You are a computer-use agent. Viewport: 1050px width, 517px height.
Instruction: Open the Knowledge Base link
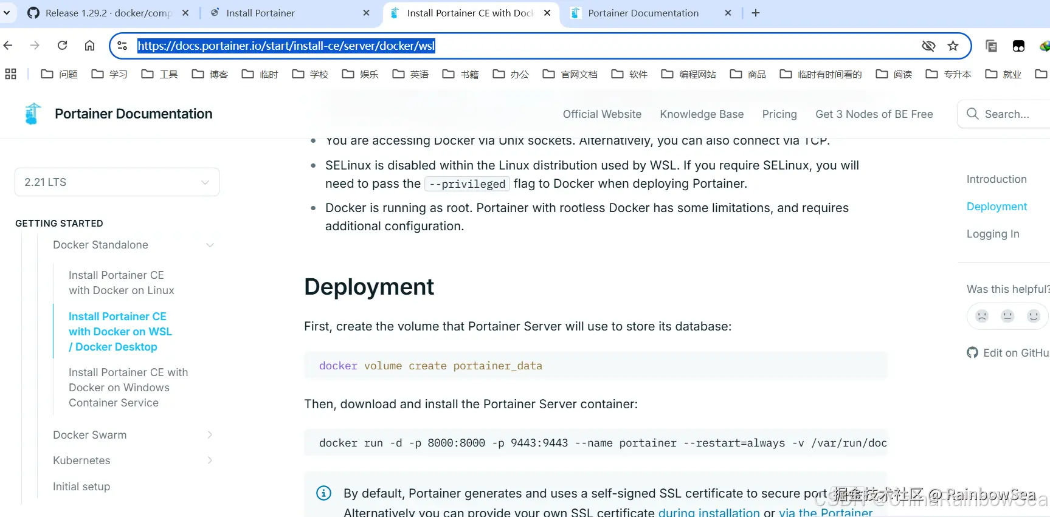pyautogui.click(x=702, y=114)
